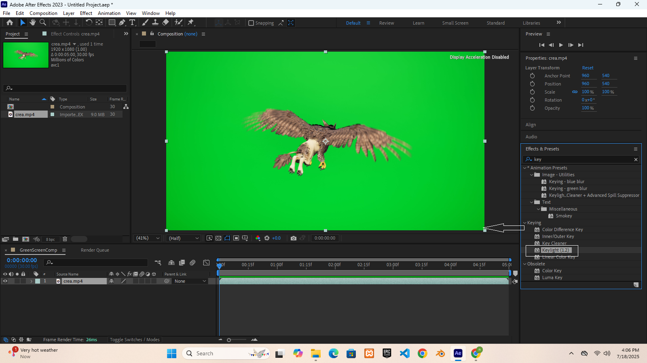This screenshot has width=647, height=363.
Task: Toggle video visibility of crea.mp4 layer
Action: click(5, 281)
